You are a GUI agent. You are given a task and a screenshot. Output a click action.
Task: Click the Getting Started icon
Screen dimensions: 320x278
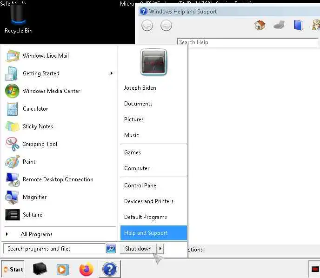(x=11, y=73)
